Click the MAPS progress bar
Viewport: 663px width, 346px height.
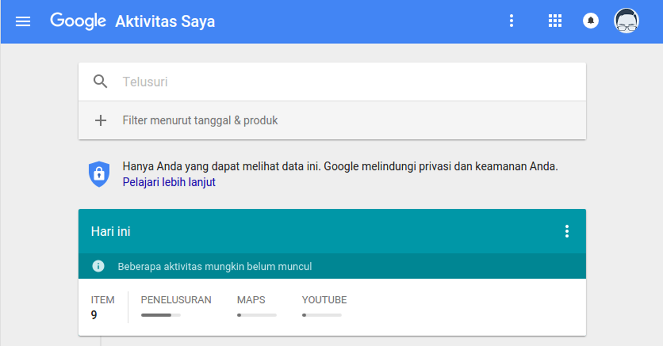[x=257, y=315]
